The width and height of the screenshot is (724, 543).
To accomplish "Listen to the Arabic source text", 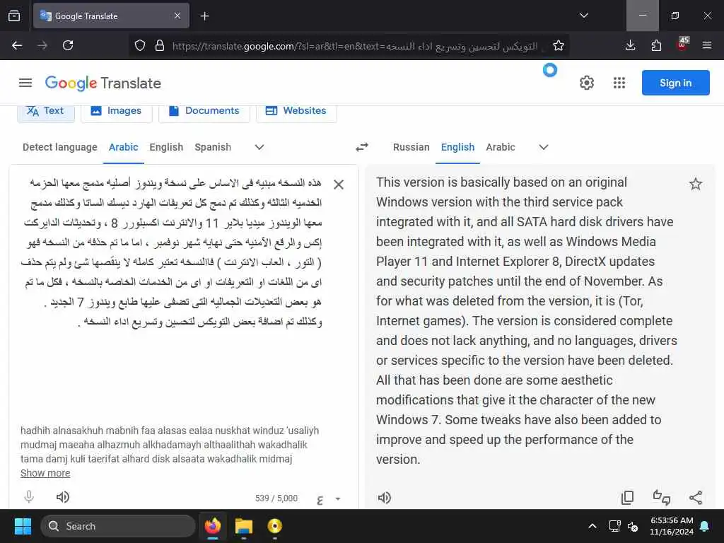I will point(62,497).
